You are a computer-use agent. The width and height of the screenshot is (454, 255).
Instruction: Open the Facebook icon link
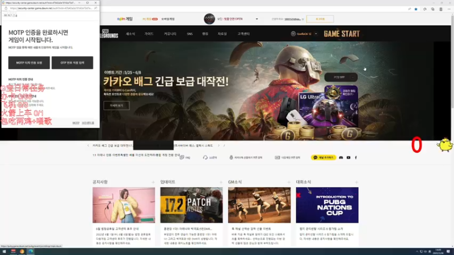(356, 158)
